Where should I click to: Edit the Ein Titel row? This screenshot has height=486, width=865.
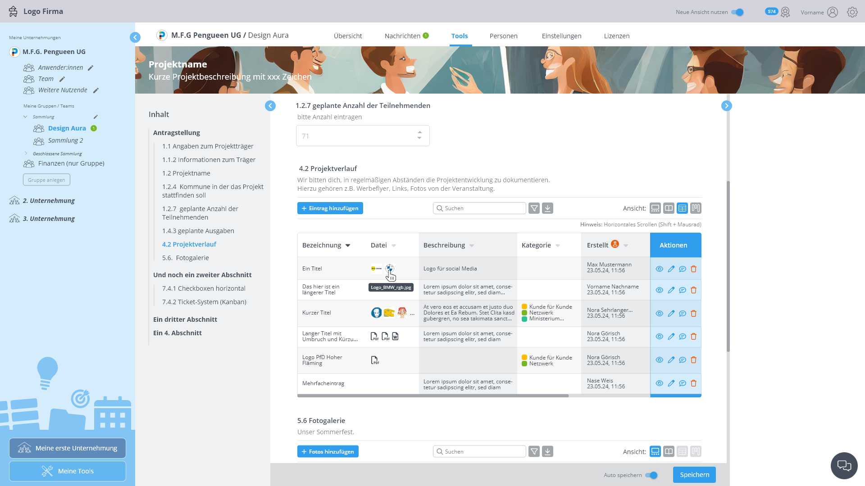pos(671,269)
